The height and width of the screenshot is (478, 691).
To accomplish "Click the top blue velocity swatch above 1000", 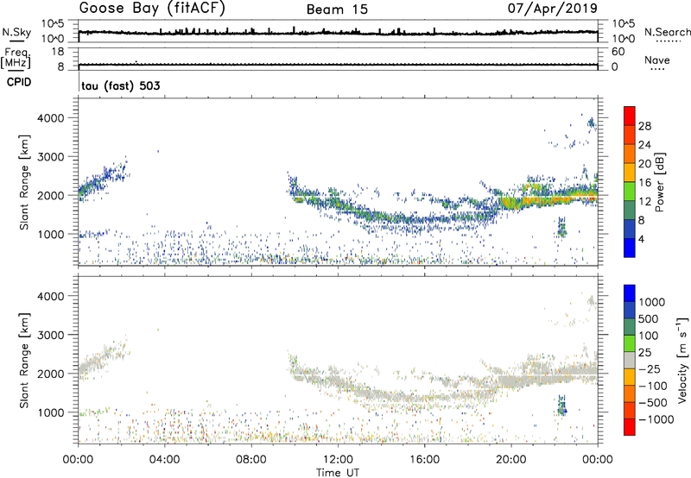I will click(630, 293).
